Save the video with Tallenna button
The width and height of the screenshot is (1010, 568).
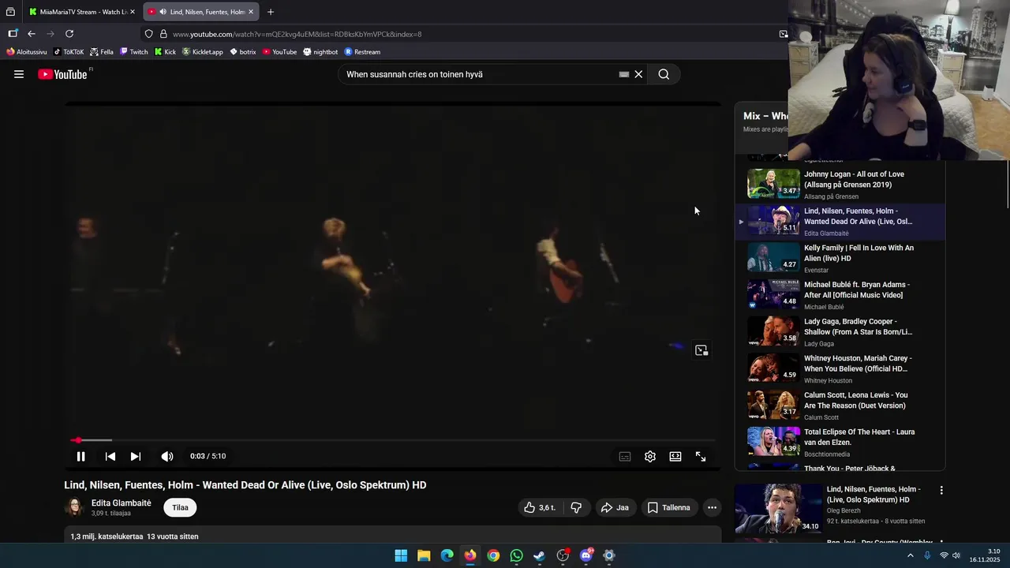pos(668,507)
